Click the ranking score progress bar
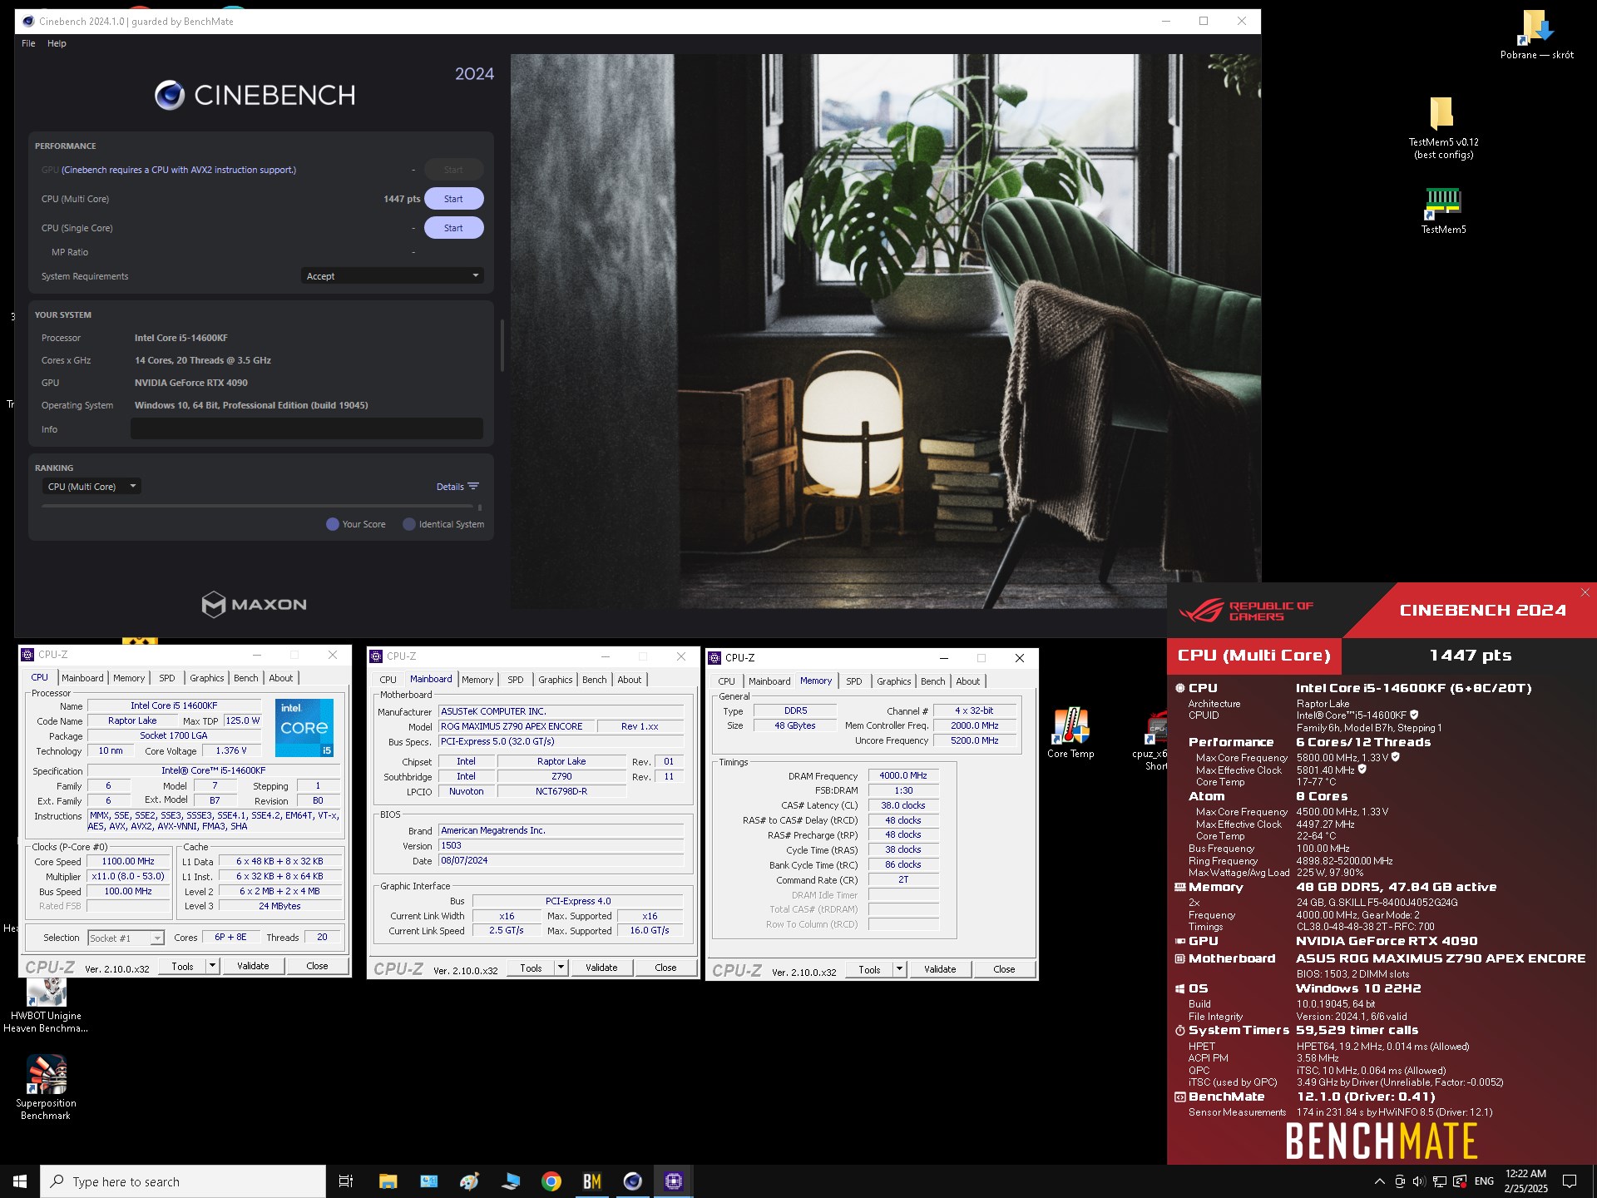 pyautogui.click(x=258, y=506)
